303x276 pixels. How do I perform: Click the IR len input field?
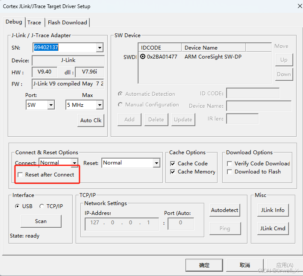coord(242,119)
